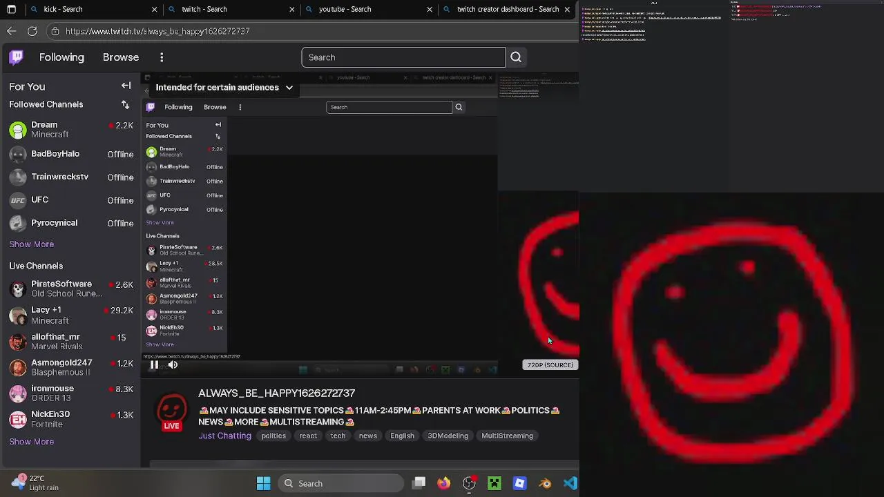Click the UFC channel avatar
This screenshot has width=884, height=497.
pos(18,200)
